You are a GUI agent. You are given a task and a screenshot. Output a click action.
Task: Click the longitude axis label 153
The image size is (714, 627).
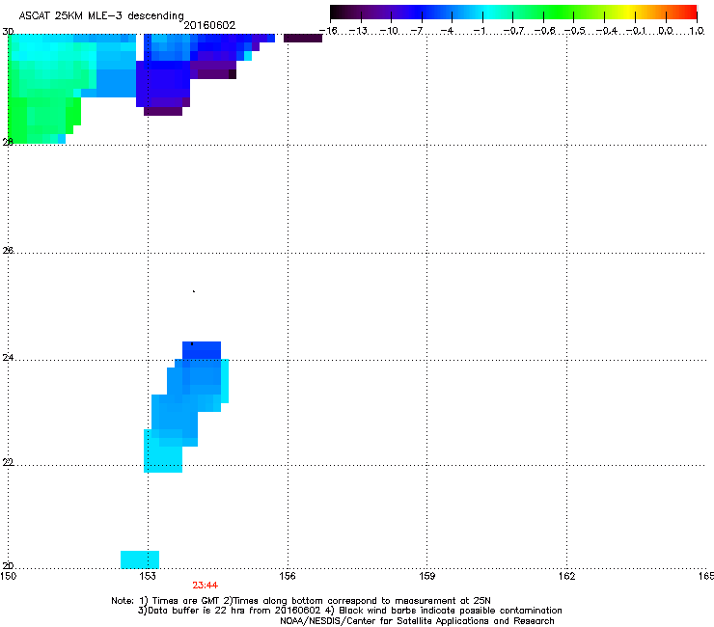click(148, 576)
